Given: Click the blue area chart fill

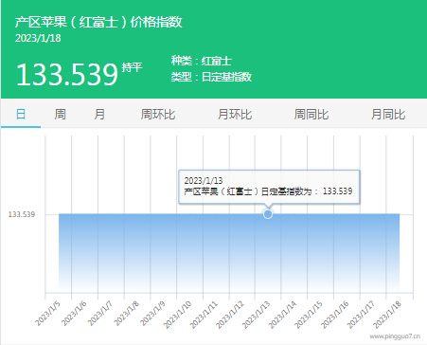Looking at the screenshot, I should (x=229, y=253).
